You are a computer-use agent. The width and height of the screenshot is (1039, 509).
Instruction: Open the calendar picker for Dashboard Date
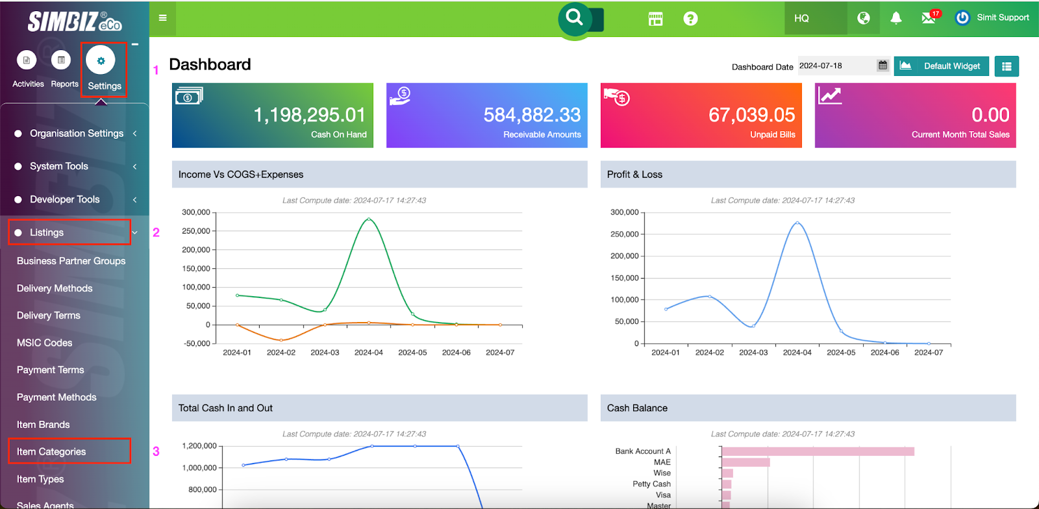[x=883, y=66]
